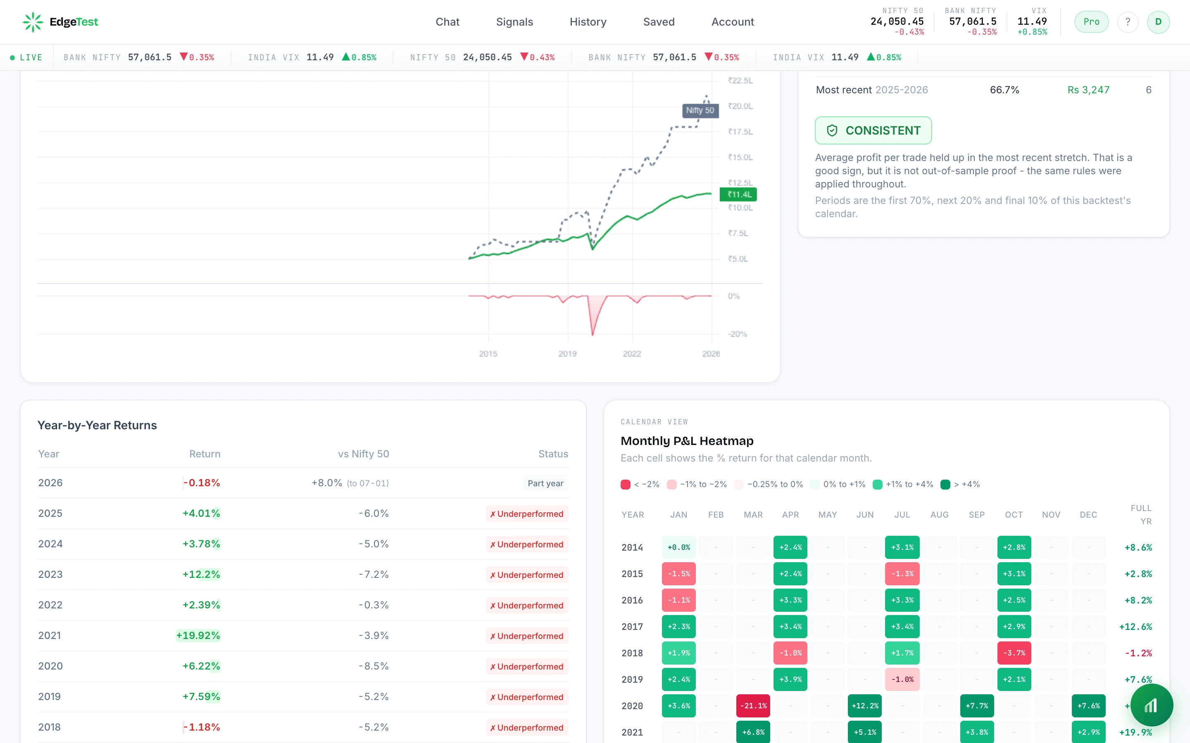This screenshot has height=743, width=1190.
Task: Click the shield icon in CONSISTENT badge
Action: 831,130
